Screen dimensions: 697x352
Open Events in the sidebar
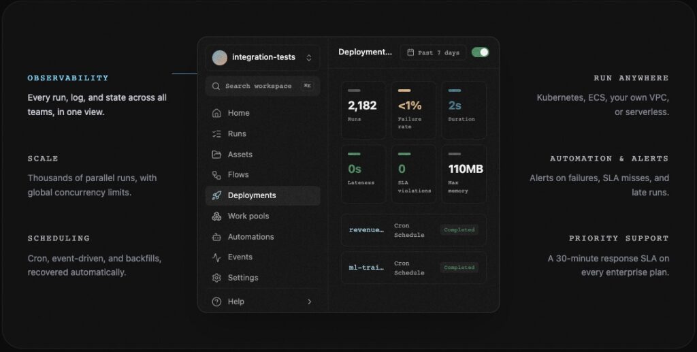point(263,257)
